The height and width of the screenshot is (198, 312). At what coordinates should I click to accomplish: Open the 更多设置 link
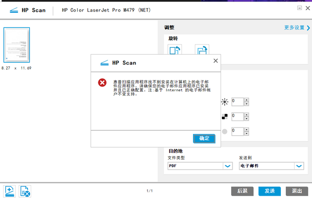coord(294,27)
